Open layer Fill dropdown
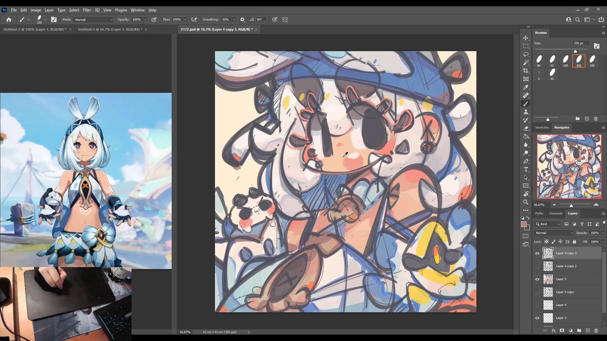The width and height of the screenshot is (607, 341). point(603,242)
